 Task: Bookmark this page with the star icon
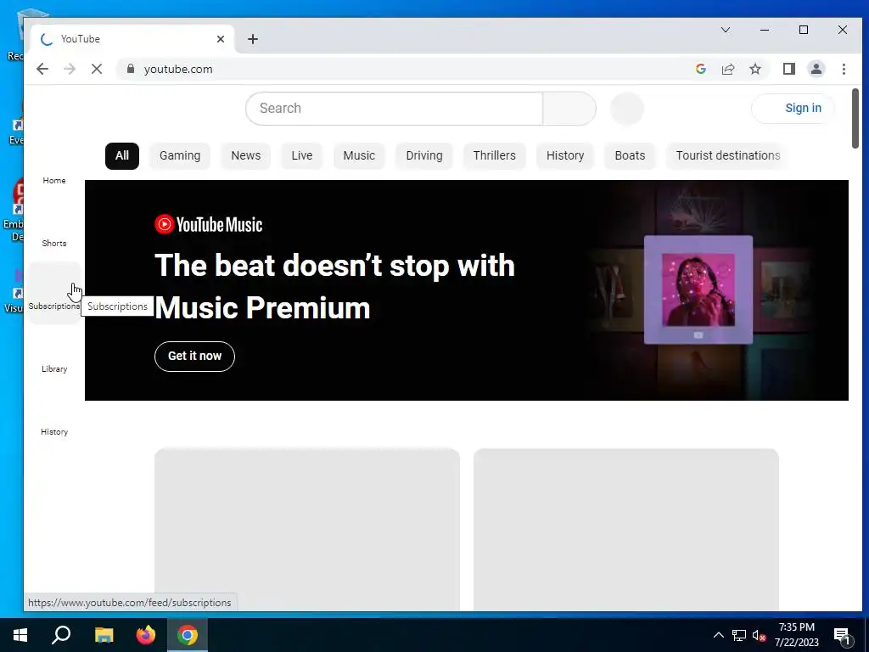(x=754, y=69)
